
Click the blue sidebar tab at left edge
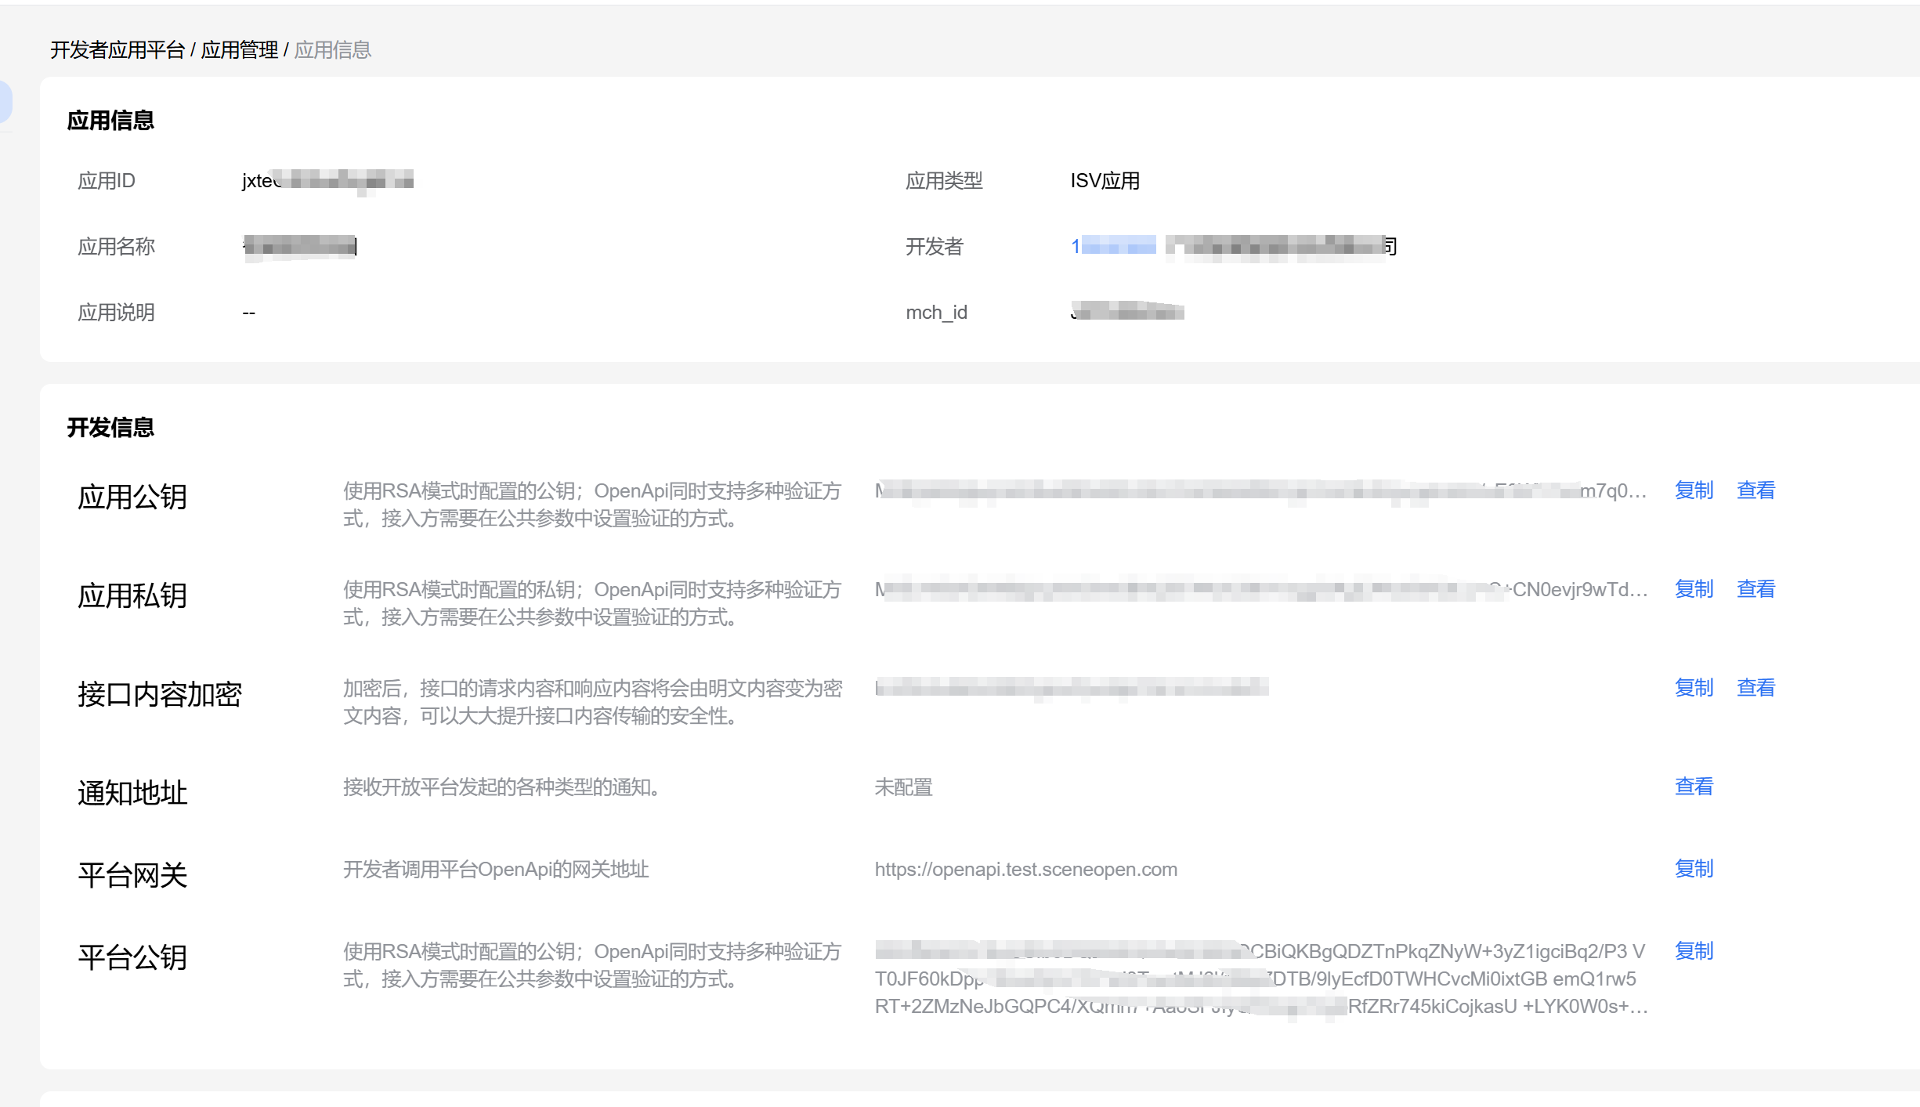point(5,102)
